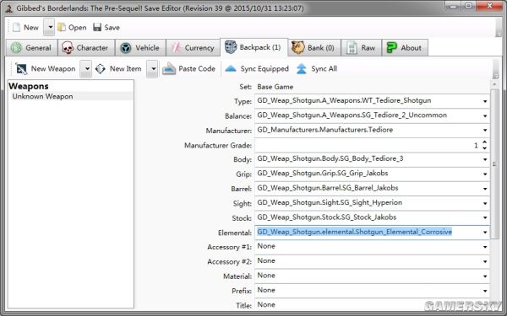Viewport: 507px width, 316px height.
Task: Click the New Item icon
Action: [101, 69]
